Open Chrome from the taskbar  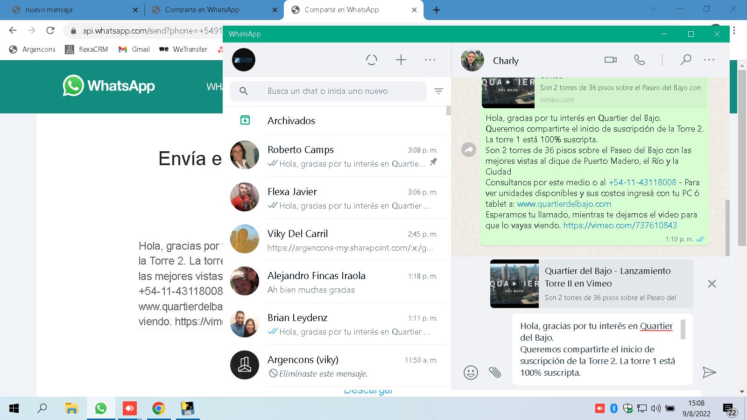click(158, 408)
